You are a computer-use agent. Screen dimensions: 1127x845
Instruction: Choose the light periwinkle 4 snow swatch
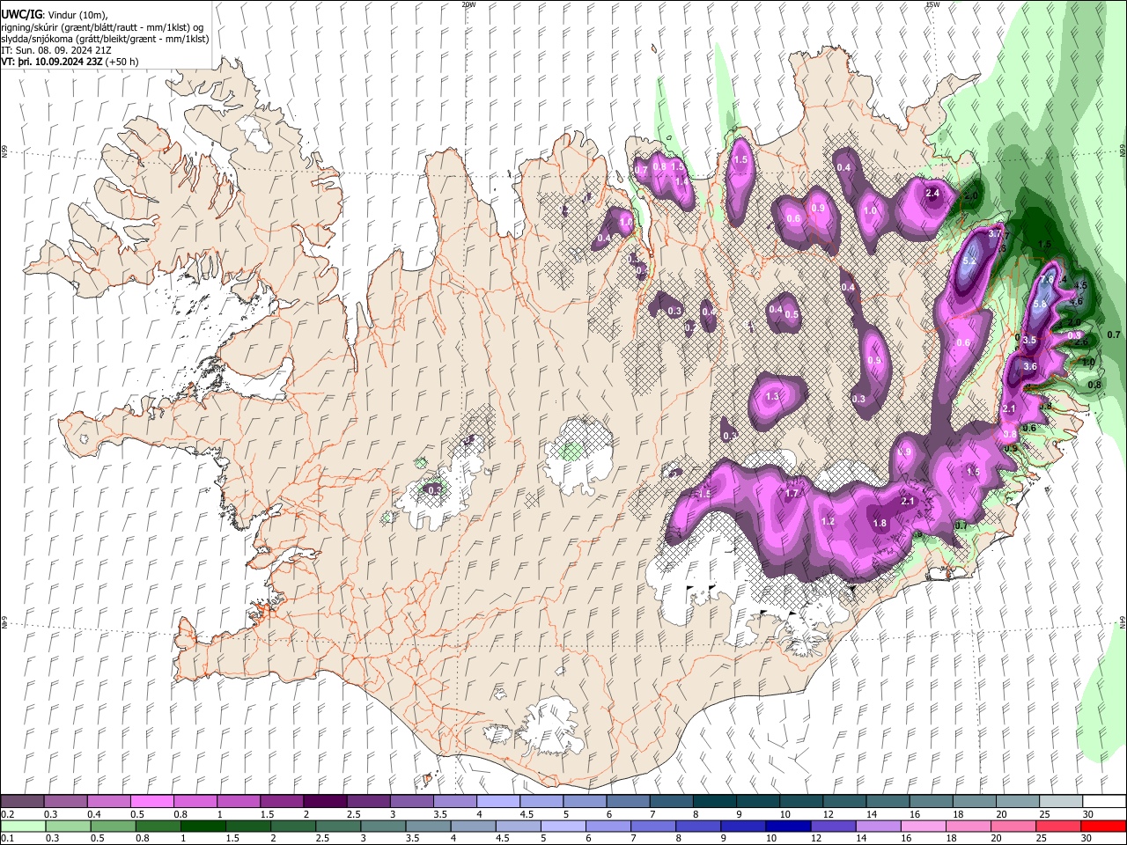click(x=497, y=801)
